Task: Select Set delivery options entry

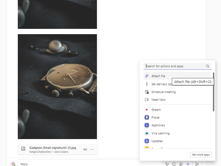Action: (162, 84)
